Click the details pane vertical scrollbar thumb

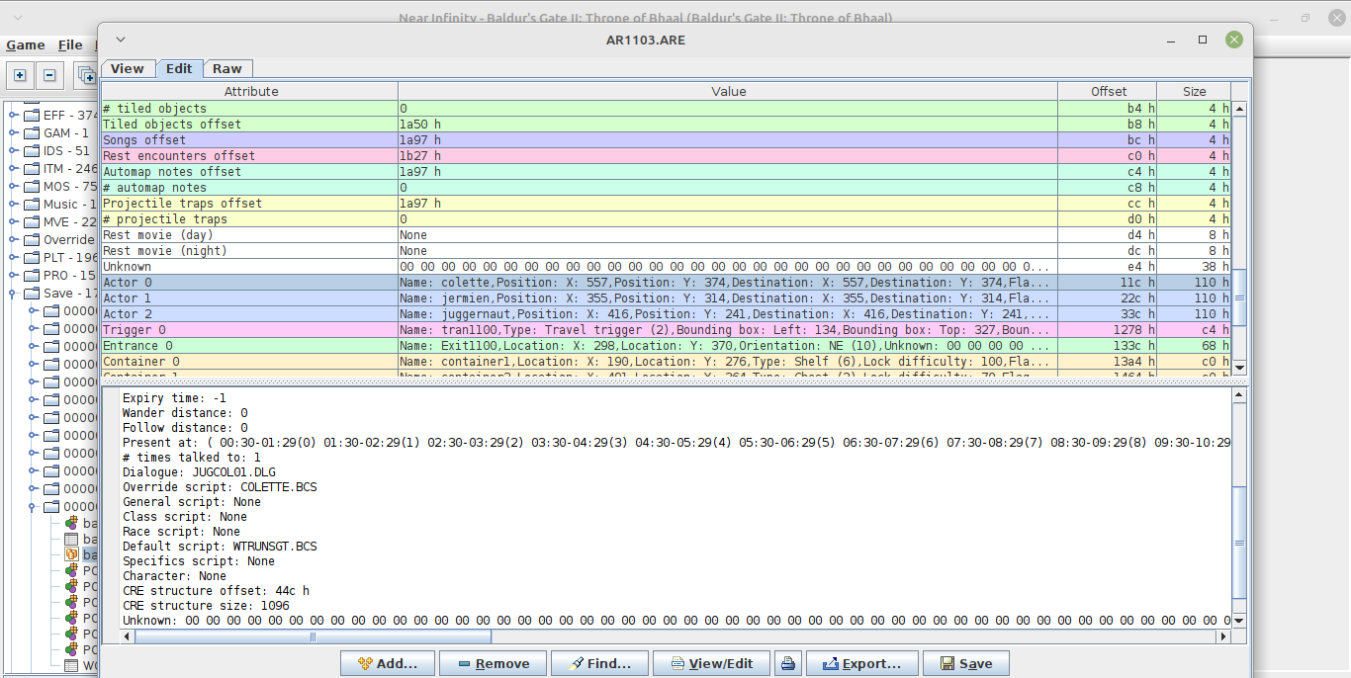(x=1240, y=542)
